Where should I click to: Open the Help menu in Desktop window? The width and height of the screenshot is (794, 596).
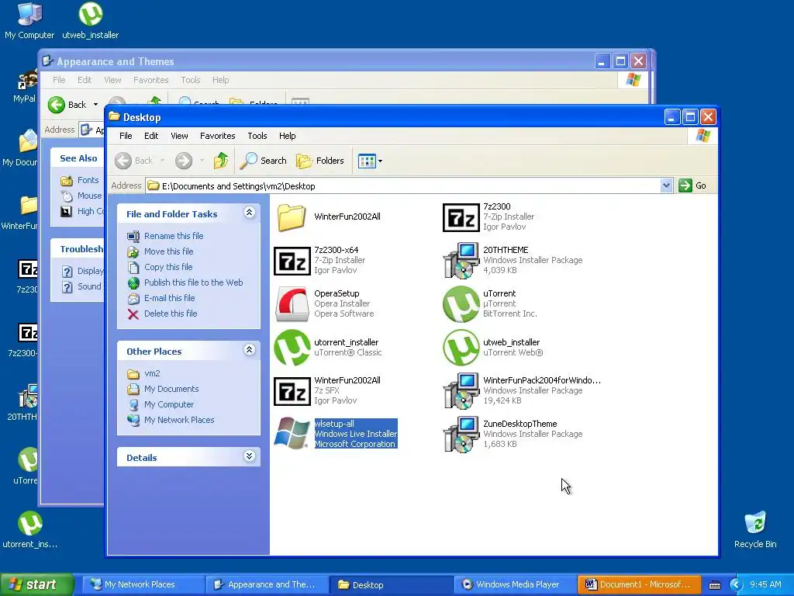[x=287, y=136]
